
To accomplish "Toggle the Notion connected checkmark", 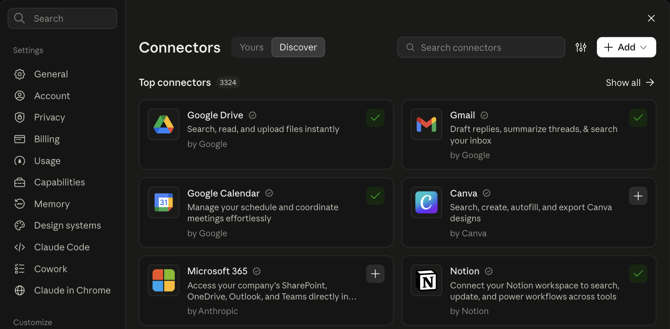I will click(638, 274).
